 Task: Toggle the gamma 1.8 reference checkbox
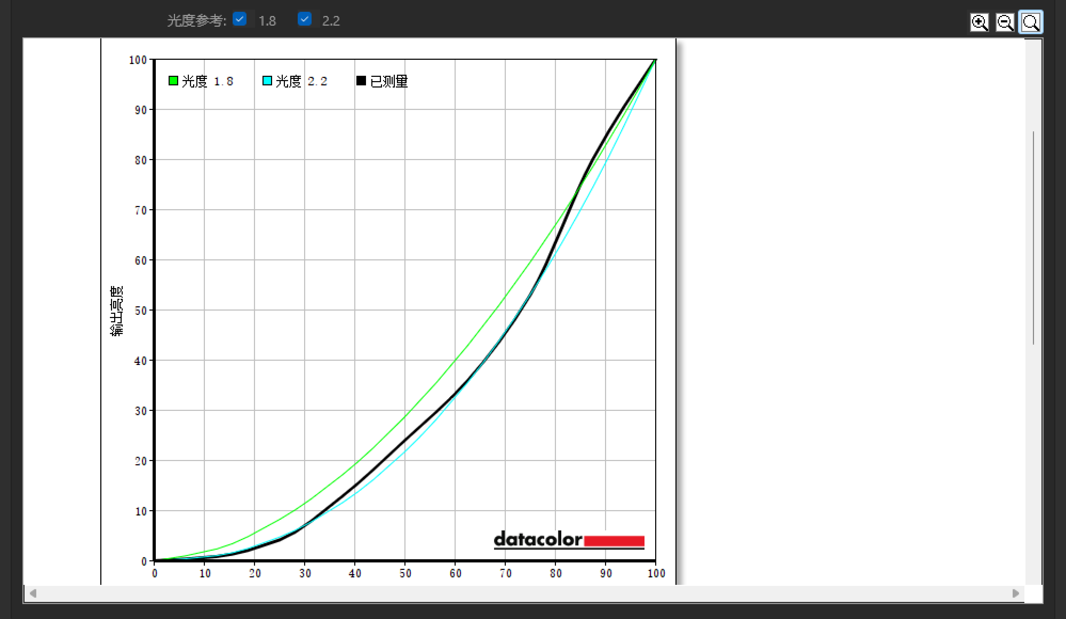tap(240, 19)
